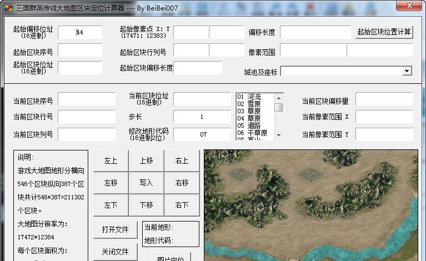426x261 pixels.
Task: Click the 当前像素范围 X field
Action: [x=384, y=117]
